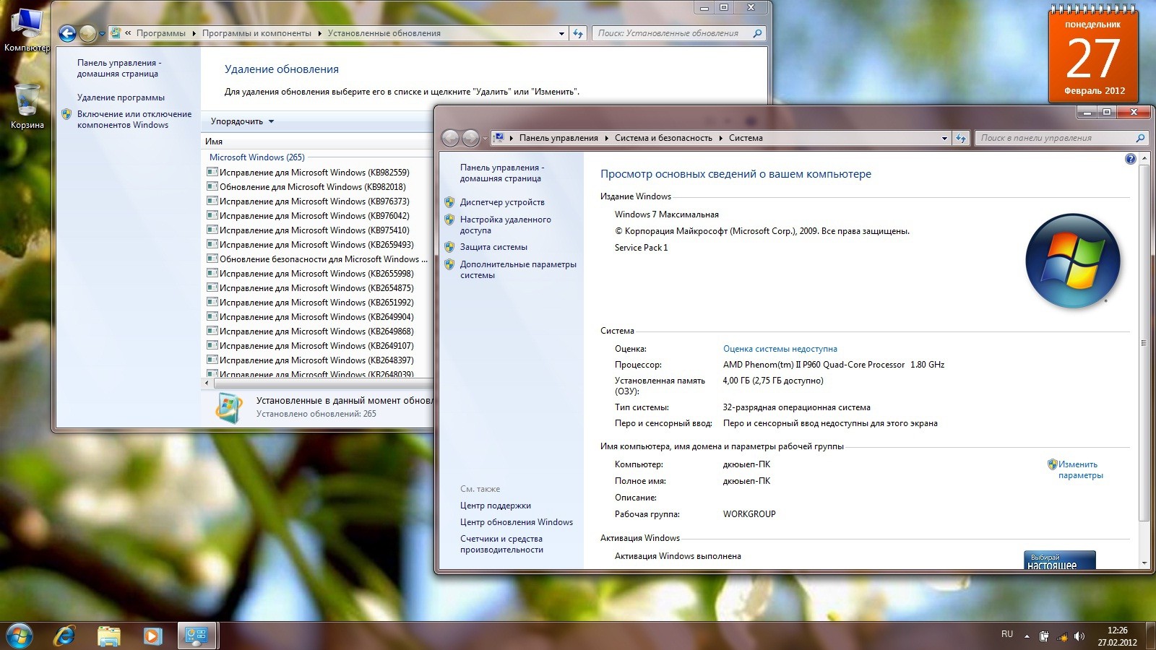
Task: Open the Computer desktop icon
Action: click(27, 30)
